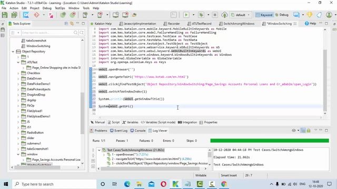
Task: Click the Save icon in toolbar
Action: pyautogui.click(x=5, y=15)
